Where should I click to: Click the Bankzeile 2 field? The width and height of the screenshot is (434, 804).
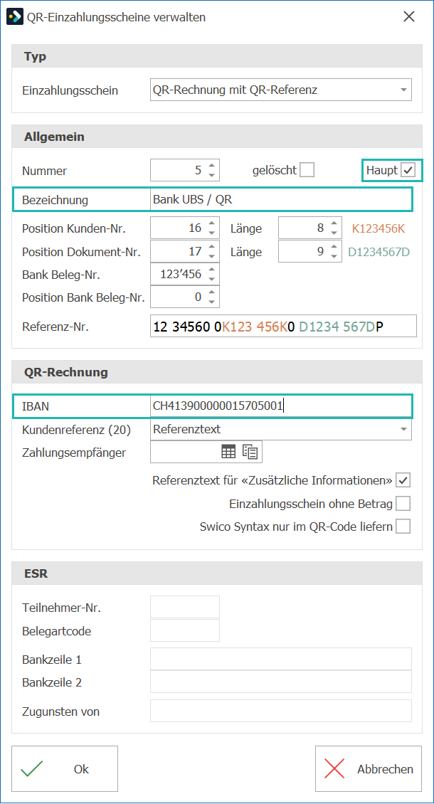280,682
